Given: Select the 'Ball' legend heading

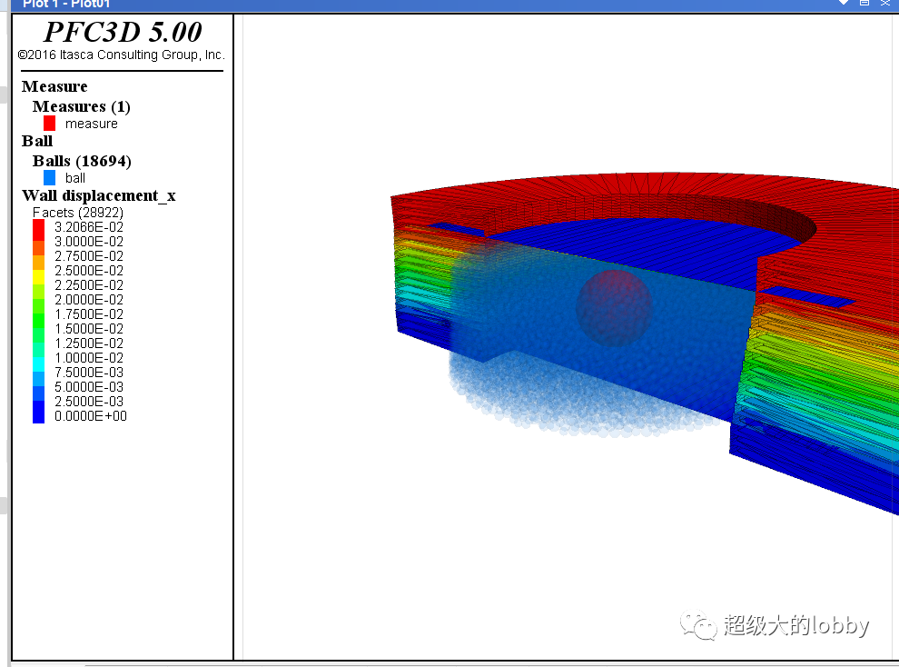Looking at the screenshot, I should (x=37, y=141).
